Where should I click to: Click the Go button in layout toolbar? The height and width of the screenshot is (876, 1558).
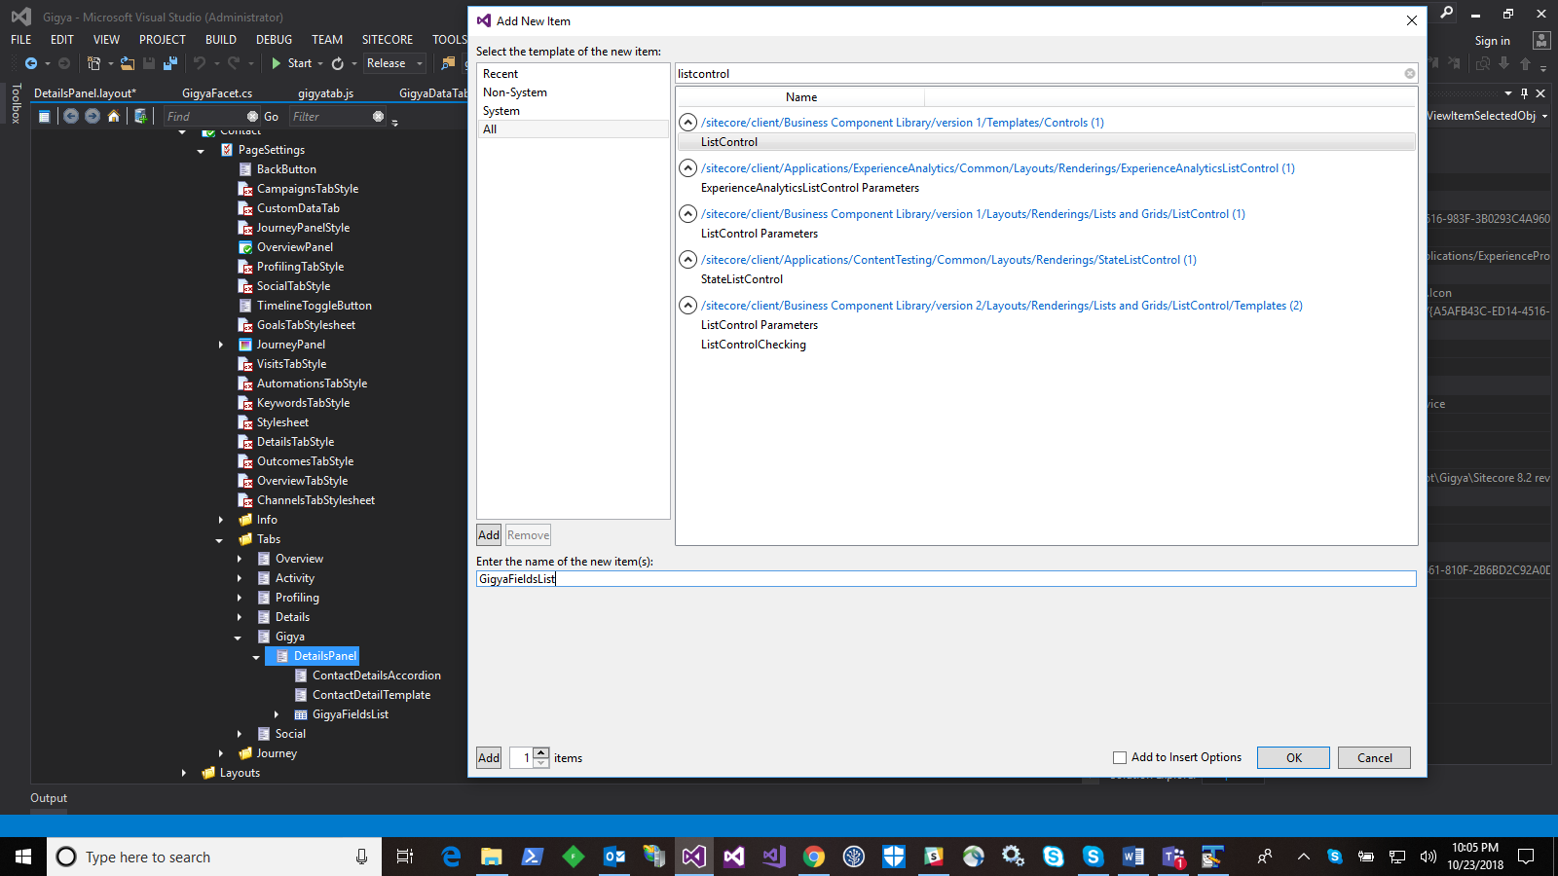coord(271,116)
